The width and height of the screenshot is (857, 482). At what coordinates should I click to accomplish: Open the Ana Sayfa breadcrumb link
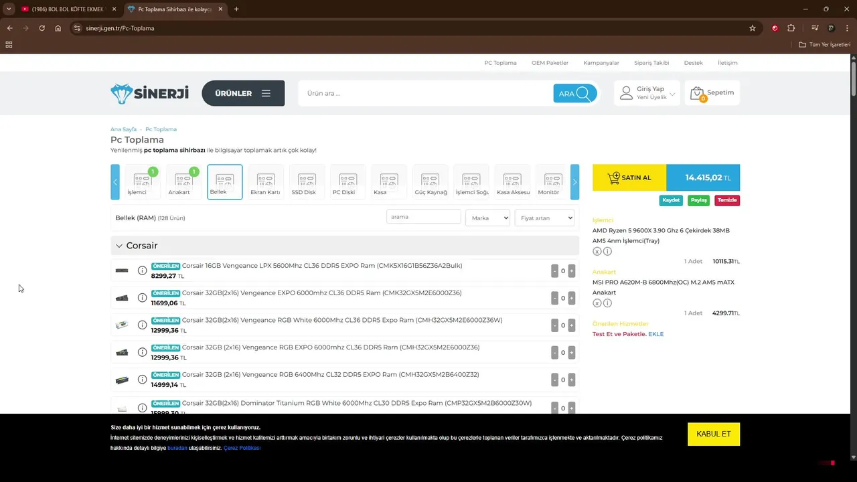coord(123,129)
